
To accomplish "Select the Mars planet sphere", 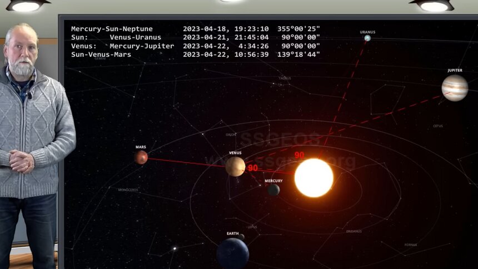I will [x=141, y=157].
